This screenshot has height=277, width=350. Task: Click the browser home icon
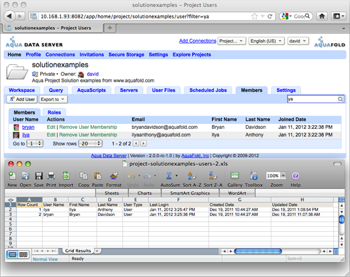click(321, 16)
